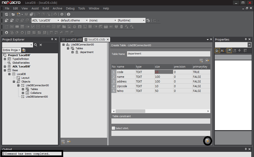Open the Entire Project scope dropdown
The width and height of the screenshot is (254, 157).
coord(19,50)
